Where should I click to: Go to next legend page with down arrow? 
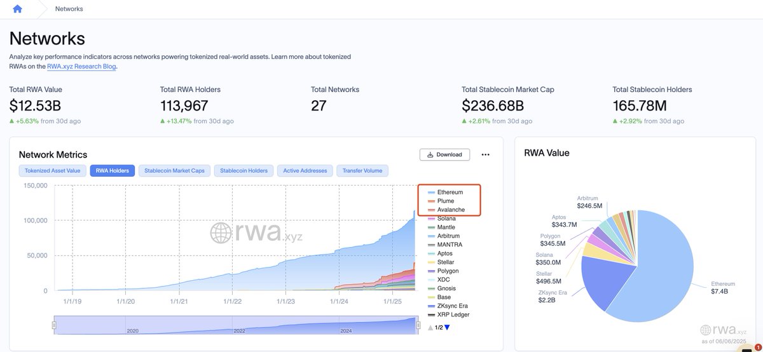[x=447, y=328]
